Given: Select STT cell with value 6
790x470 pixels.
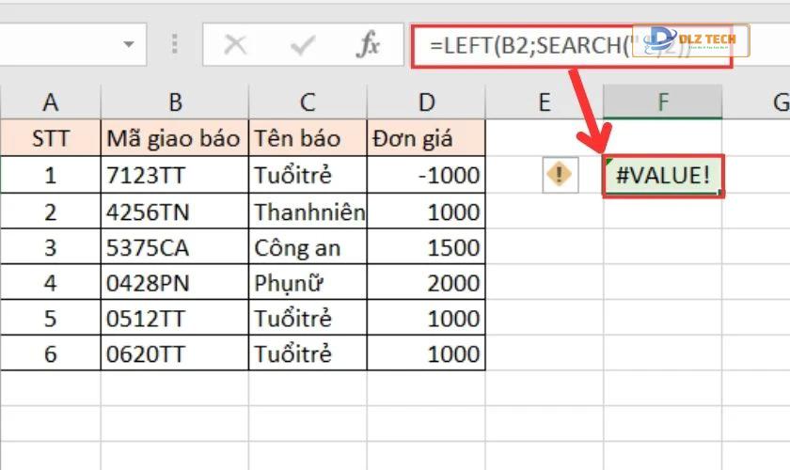Looking at the screenshot, I should coord(51,353).
